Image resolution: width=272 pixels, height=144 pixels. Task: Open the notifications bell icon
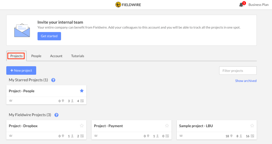[241, 5]
